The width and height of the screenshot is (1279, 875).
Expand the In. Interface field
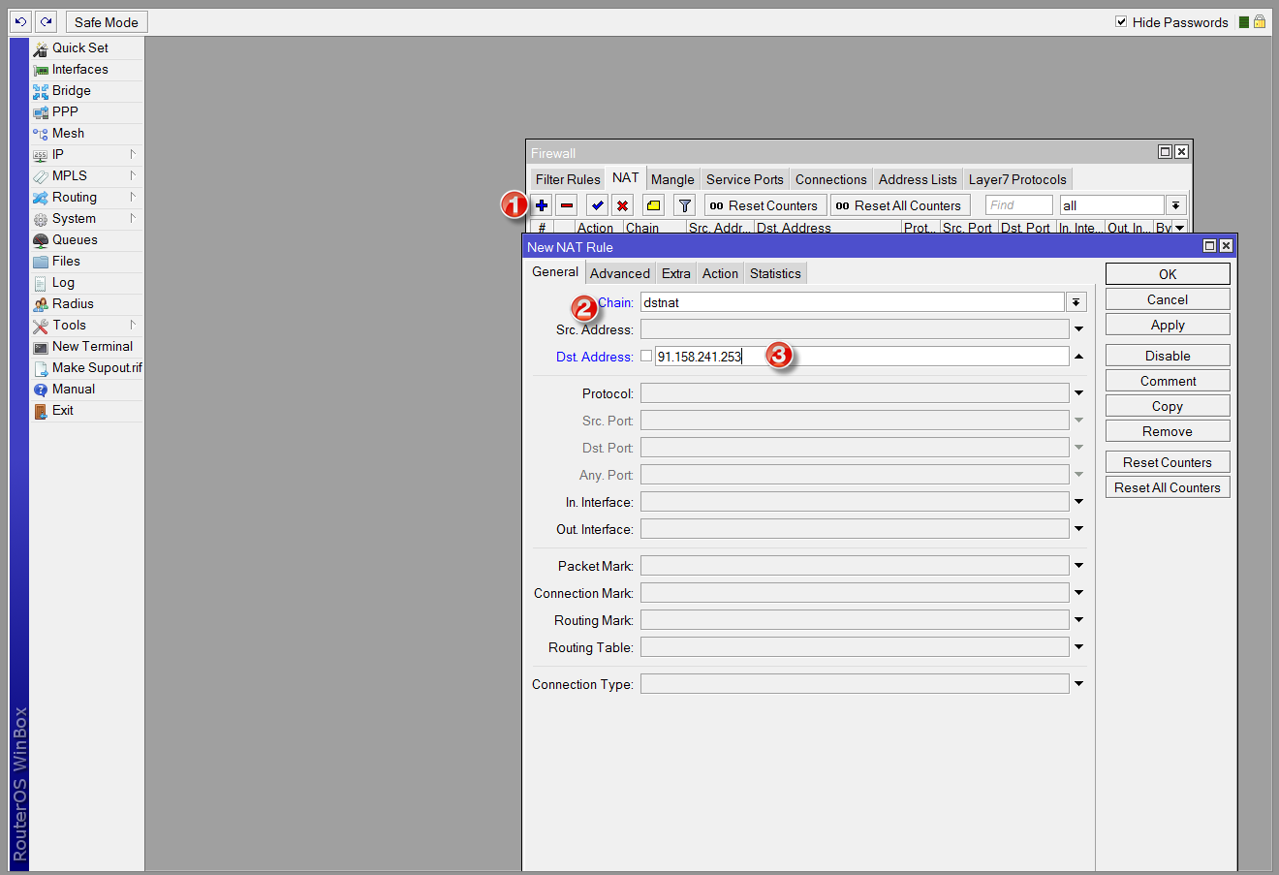click(x=1078, y=502)
